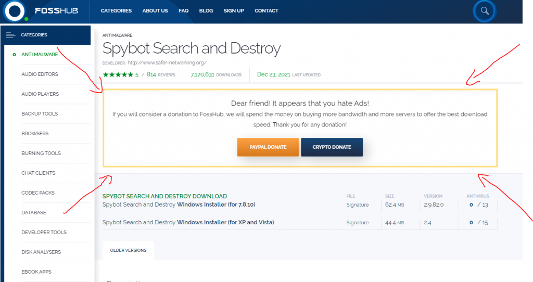Image resolution: width=533 pixels, height=282 pixels.
Task: Click version value 2.9.82.0
Action: (x=434, y=205)
